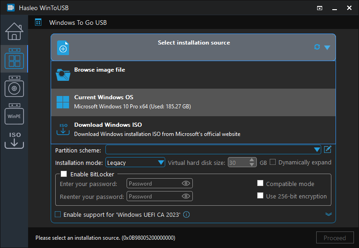
Task: Toggle Use 256-bit encryption
Action: (260, 196)
